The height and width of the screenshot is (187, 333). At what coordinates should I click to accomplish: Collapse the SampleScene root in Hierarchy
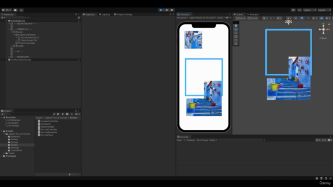(7, 21)
